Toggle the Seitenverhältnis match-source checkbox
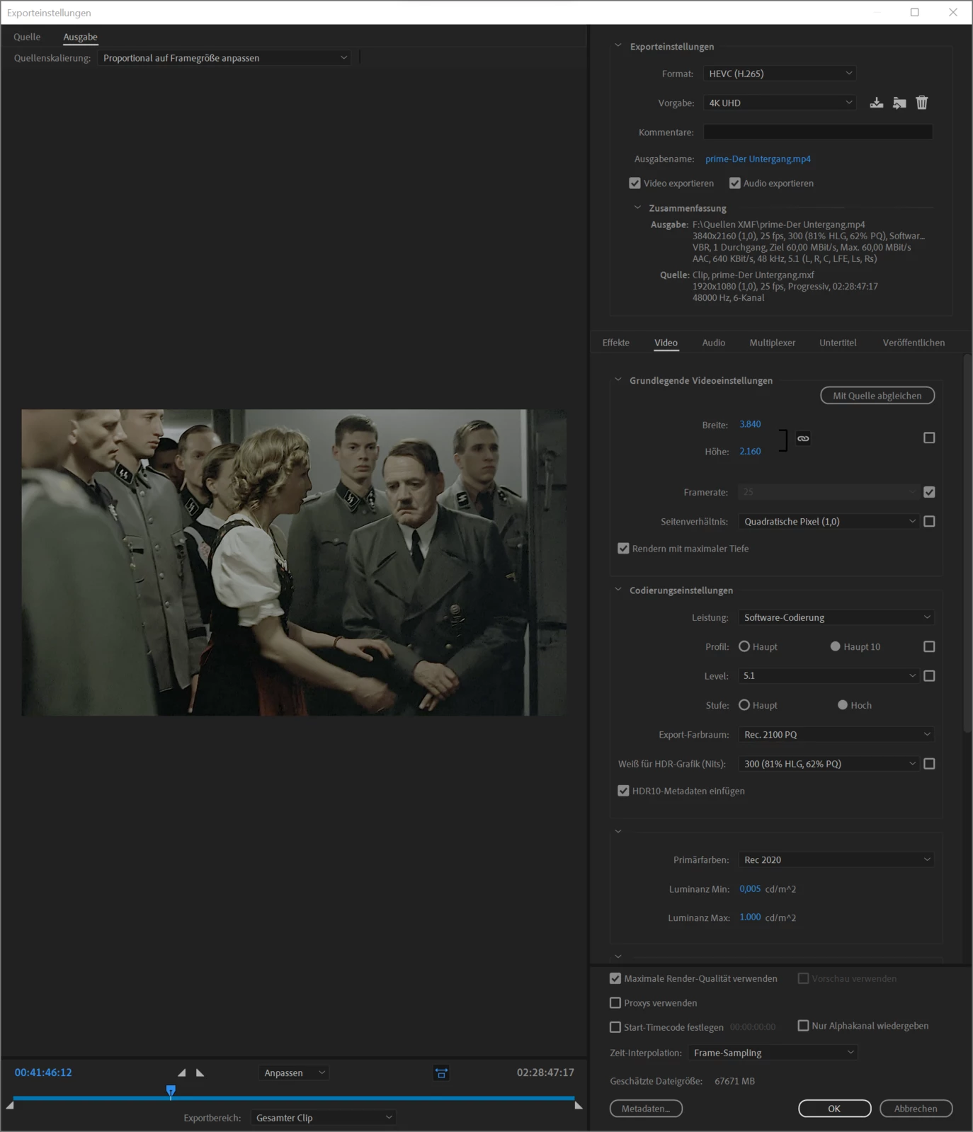The image size is (973, 1132). [929, 521]
